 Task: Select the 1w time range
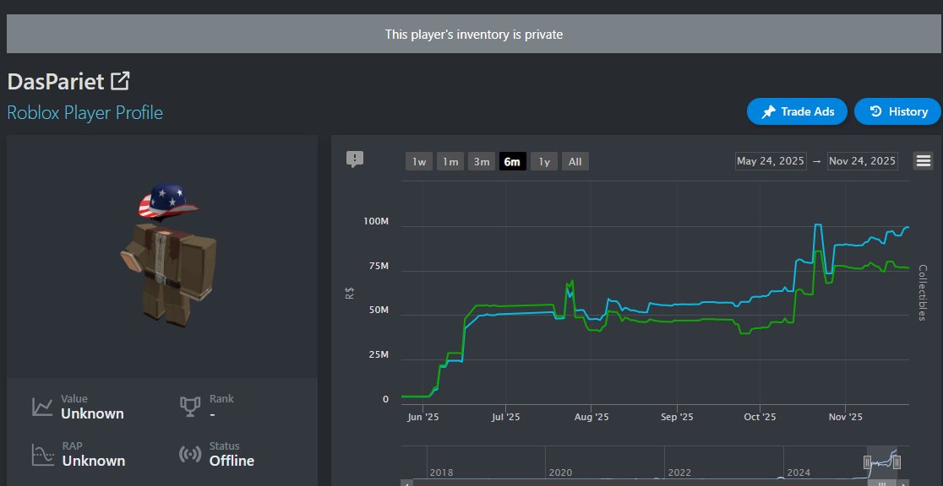[419, 162]
